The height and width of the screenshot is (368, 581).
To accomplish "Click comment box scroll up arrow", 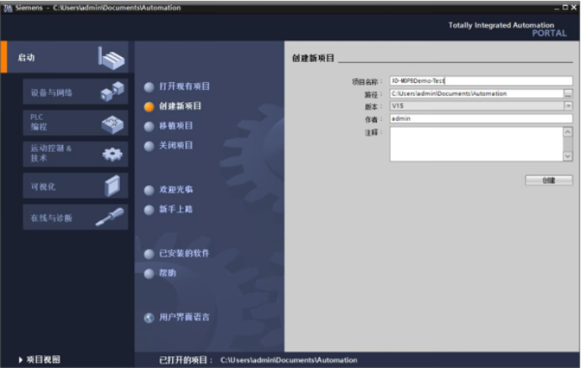I will (568, 132).
